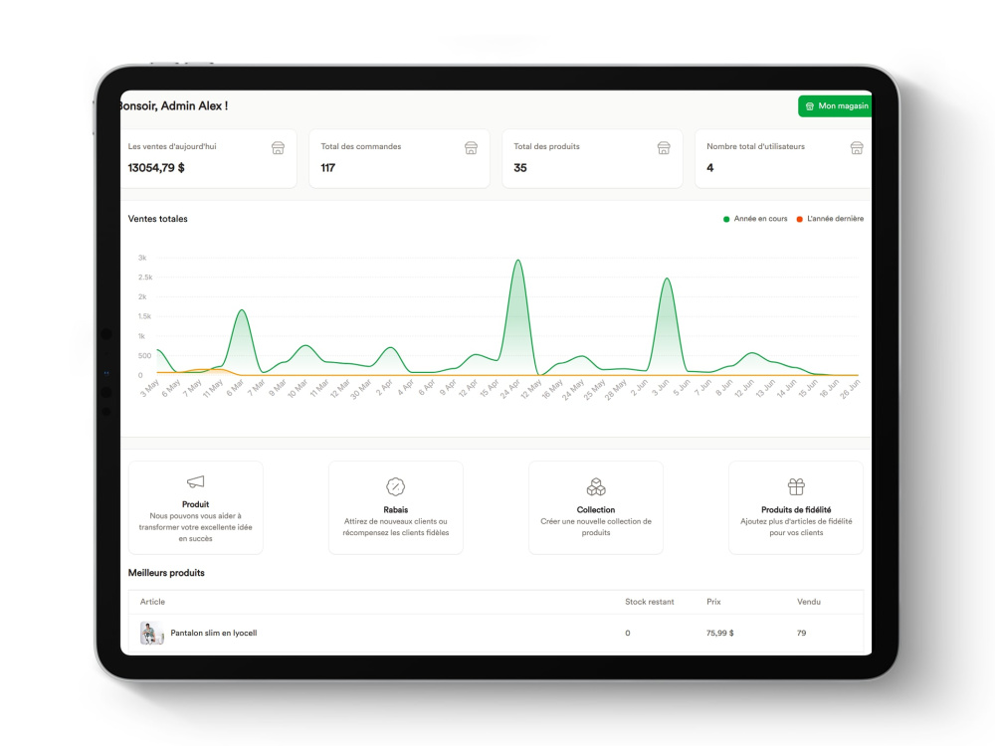This screenshot has width=995, height=746.
Task: Click the 13054,79 $ sales value
Action: click(x=156, y=168)
